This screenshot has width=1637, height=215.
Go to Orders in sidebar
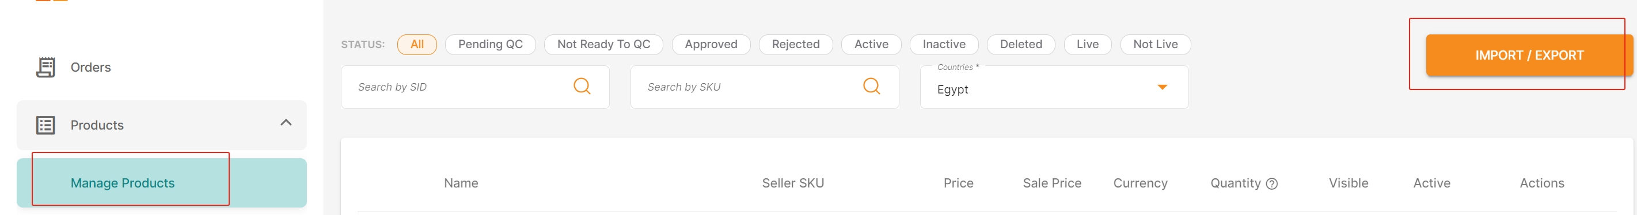pyautogui.click(x=90, y=68)
